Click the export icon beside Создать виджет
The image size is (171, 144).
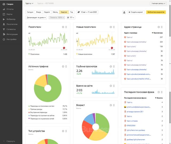124,12
